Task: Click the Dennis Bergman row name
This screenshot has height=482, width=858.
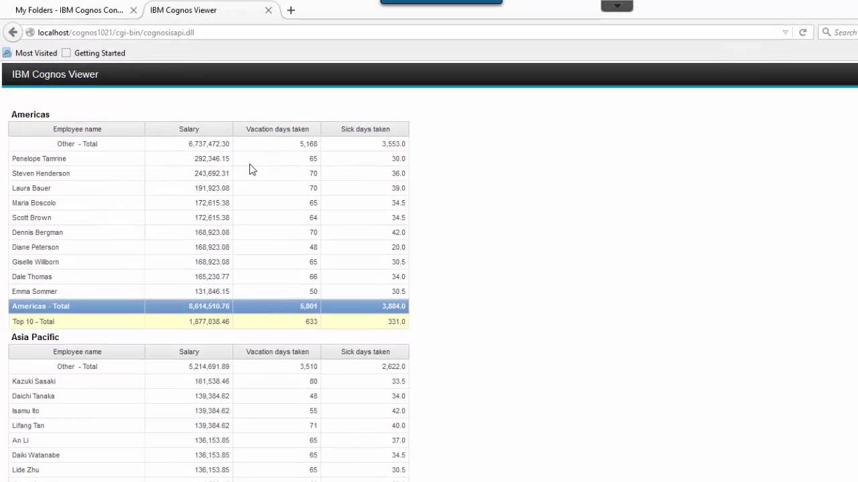Action: [38, 232]
